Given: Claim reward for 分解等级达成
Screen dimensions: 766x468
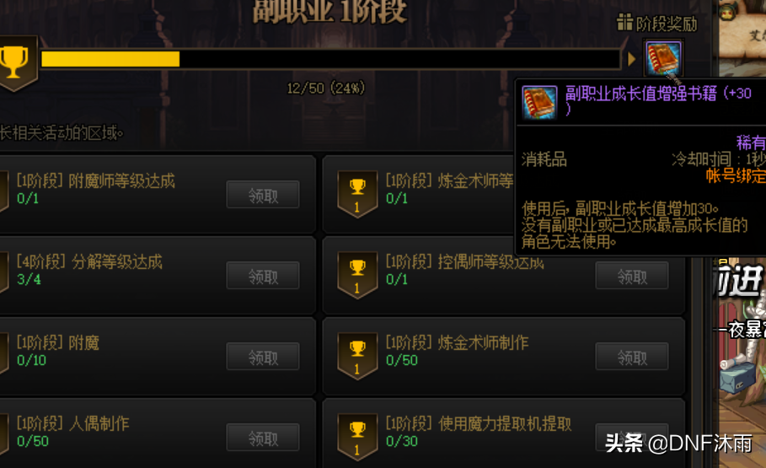Looking at the screenshot, I should click(x=263, y=276).
